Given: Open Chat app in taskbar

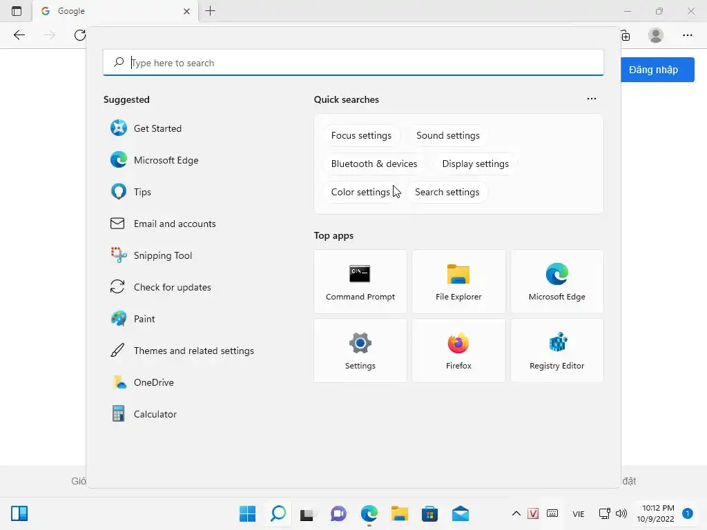Looking at the screenshot, I should coord(338,513).
